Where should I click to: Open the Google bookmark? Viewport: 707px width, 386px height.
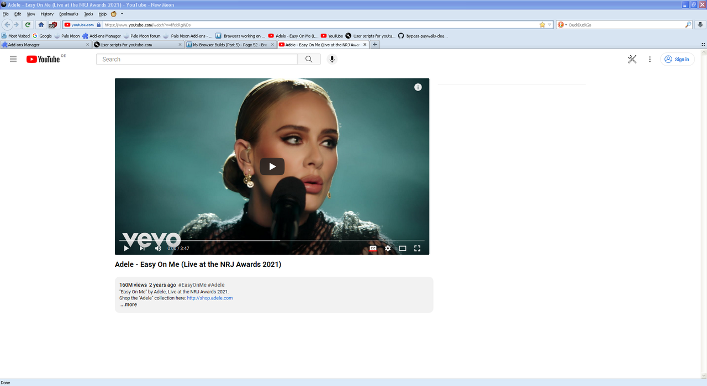pos(42,36)
